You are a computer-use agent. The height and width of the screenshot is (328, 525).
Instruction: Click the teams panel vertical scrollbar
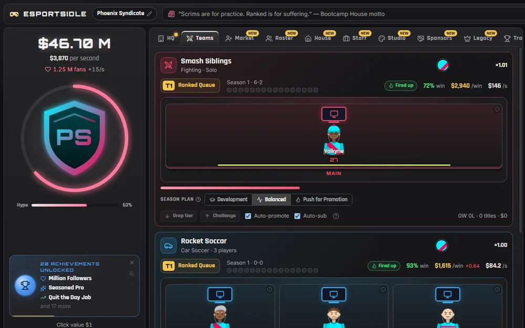[520, 141]
